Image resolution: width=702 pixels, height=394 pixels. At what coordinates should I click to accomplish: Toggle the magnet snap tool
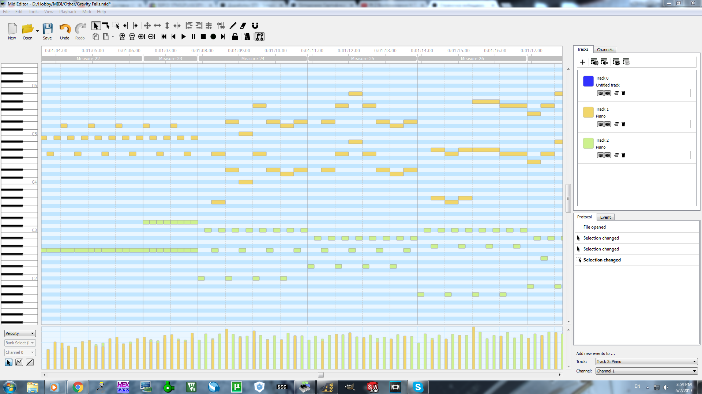[255, 26]
